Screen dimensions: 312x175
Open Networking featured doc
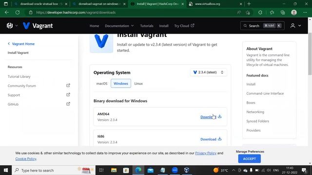pyautogui.click(x=255, y=112)
